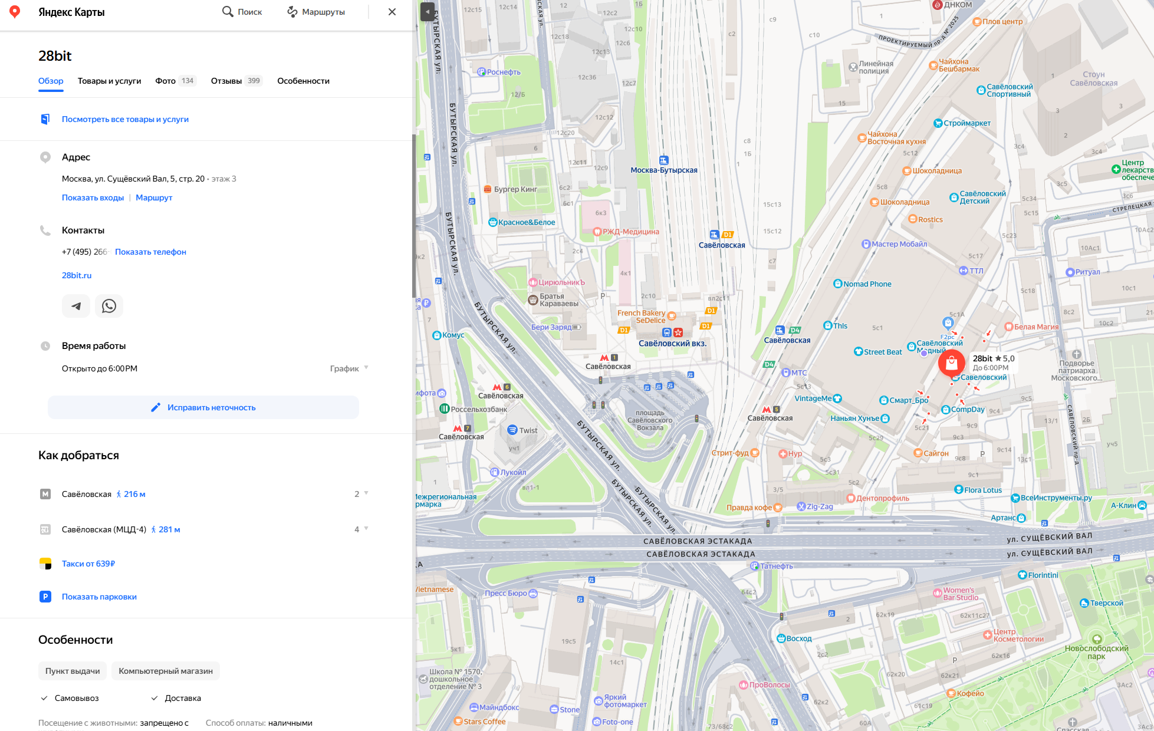Open the Фото tab
1154x731 pixels.
coord(166,81)
